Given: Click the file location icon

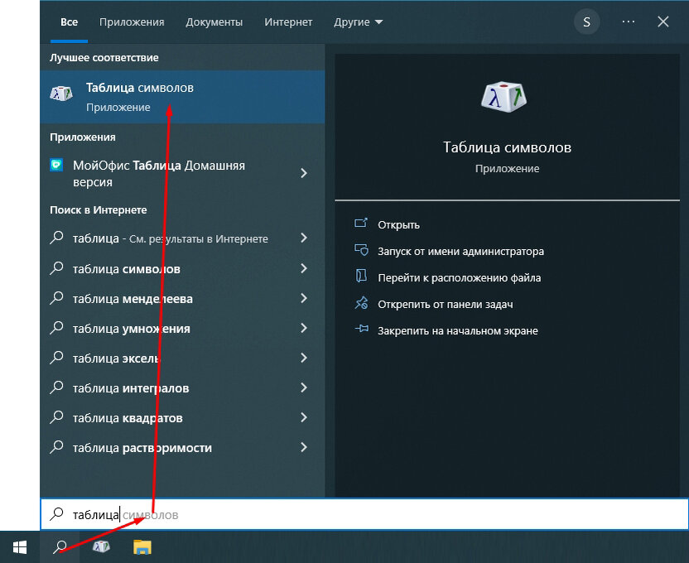Looking at the screenshot, I should [x=361, y=276].
